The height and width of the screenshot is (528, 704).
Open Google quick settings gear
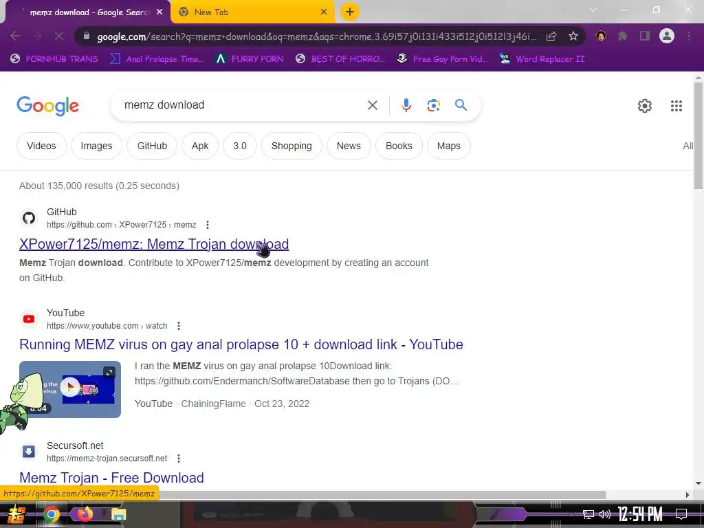coord(645,105)
